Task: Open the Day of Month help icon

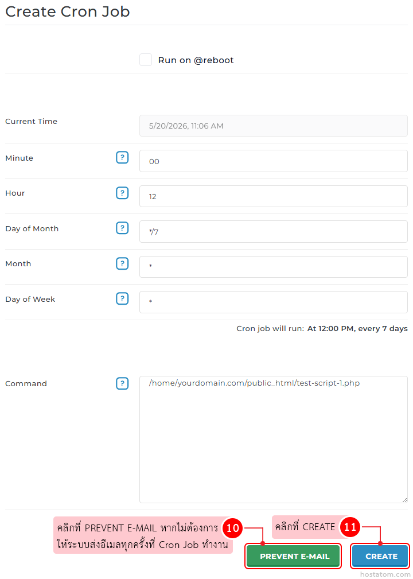Action: click(x=122, y=228)
